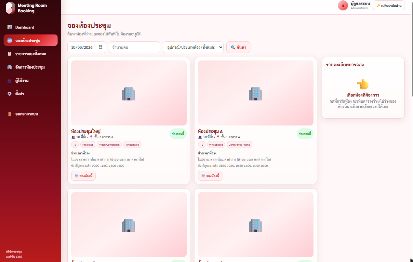Click the calendar icon beside จองห้องประชุม
Image resolution: width=413 pixels, height=262 pixels.
pyautogui.click(x=9, y=41)
